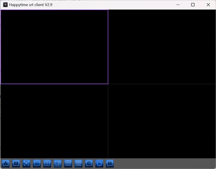Select the top-right video pane
Screen dimensions: 216x169
(162, 47)
